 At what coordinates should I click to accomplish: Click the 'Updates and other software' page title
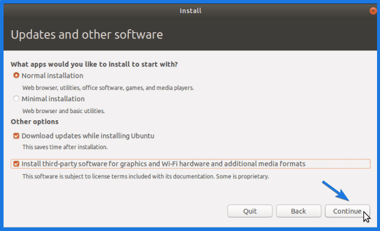[87, 34]
